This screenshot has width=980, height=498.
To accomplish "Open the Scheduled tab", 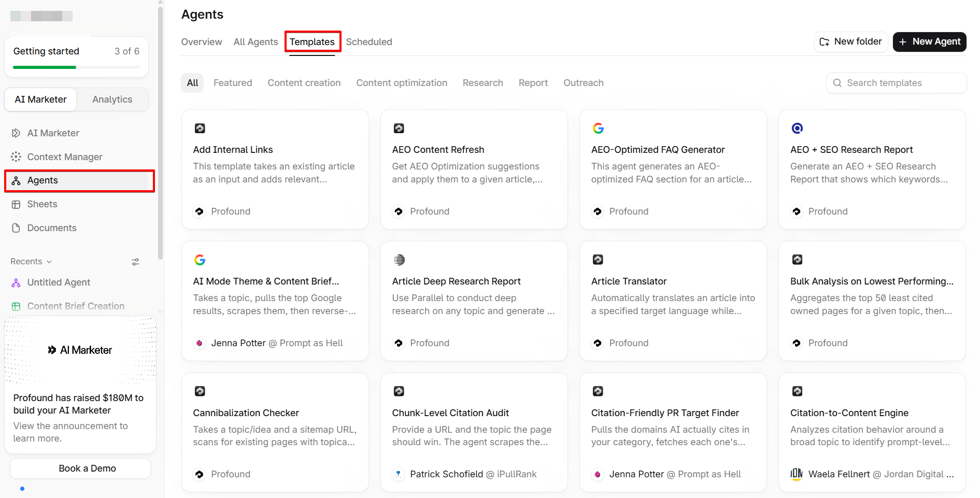I will coord(369,42).
